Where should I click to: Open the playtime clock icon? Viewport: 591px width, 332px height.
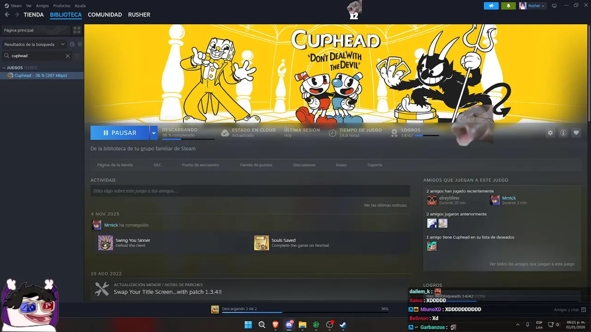(332, 133)
